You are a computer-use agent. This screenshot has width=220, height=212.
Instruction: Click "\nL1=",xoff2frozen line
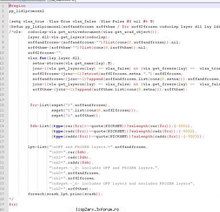(72, 178)
